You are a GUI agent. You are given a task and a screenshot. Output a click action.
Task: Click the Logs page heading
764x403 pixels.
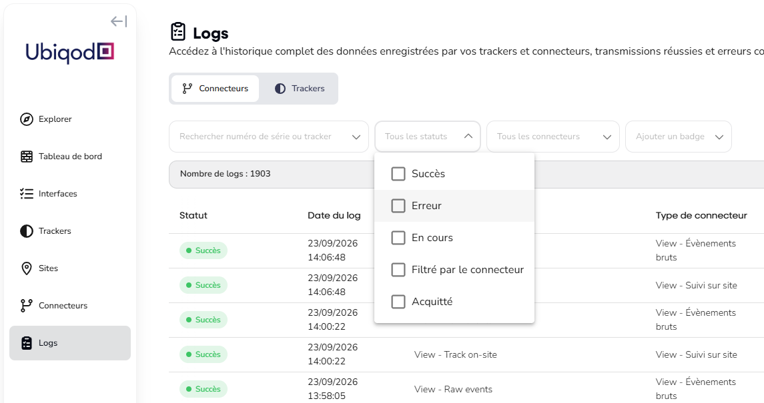tap(210, 33)
